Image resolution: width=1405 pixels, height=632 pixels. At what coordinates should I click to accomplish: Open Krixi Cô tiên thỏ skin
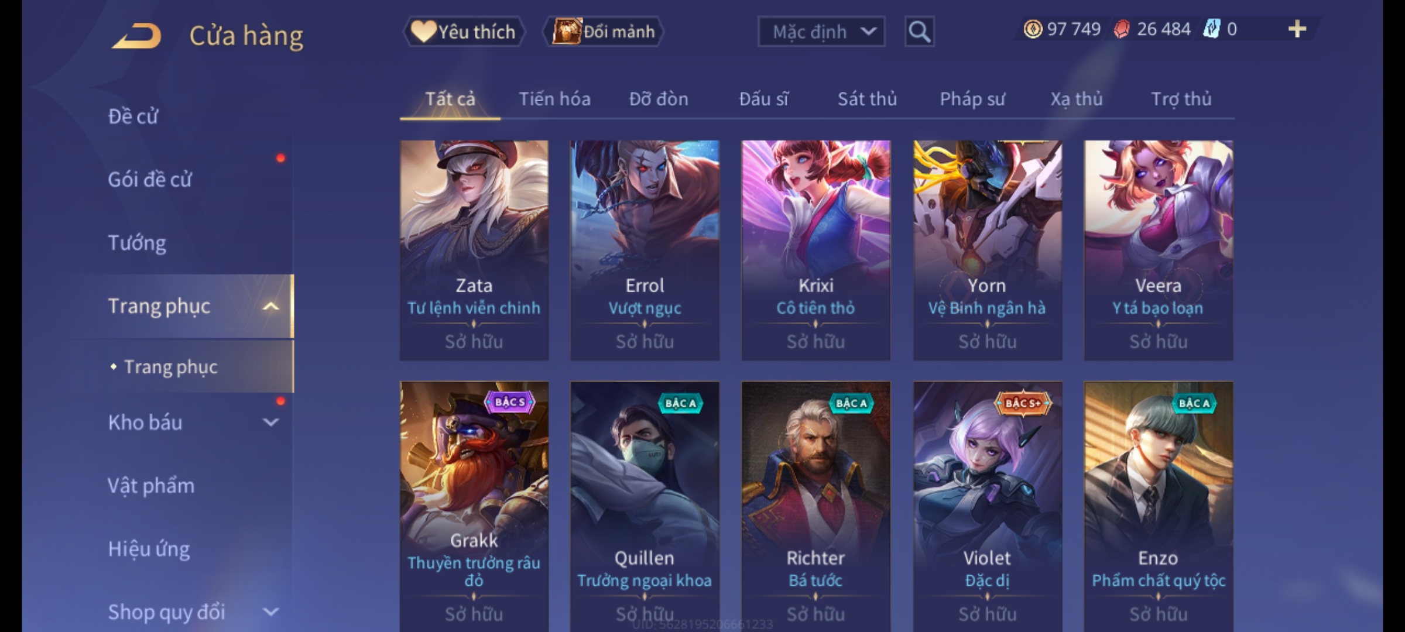tap(816, 250)
